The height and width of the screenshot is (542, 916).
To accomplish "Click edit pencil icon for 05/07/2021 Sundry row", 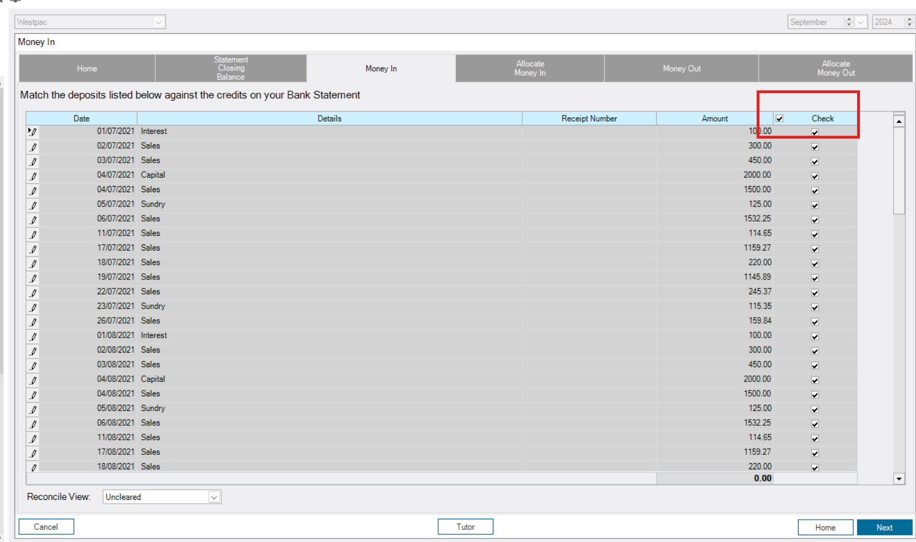I will tap(33, 205).
